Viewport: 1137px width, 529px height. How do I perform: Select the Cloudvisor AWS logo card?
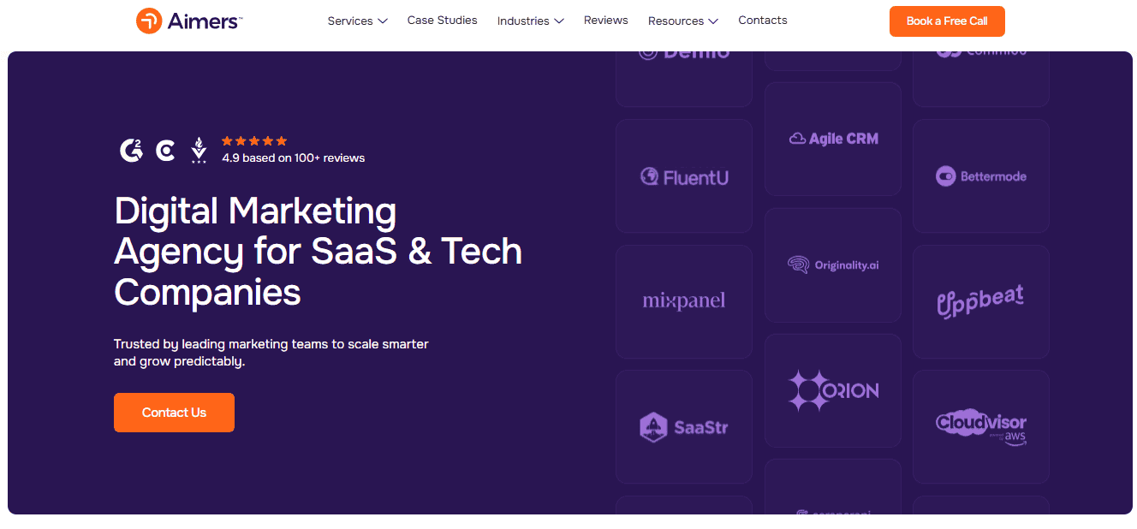[981, 427]
